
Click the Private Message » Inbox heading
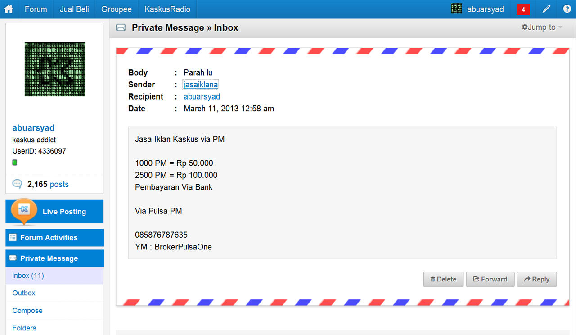[x=185, y=27]
